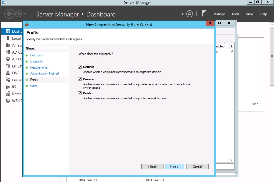This screenshot has width=274, height=182.
Task: Click the wizard firewall icon in the title bar
Action: coord(27,24)
